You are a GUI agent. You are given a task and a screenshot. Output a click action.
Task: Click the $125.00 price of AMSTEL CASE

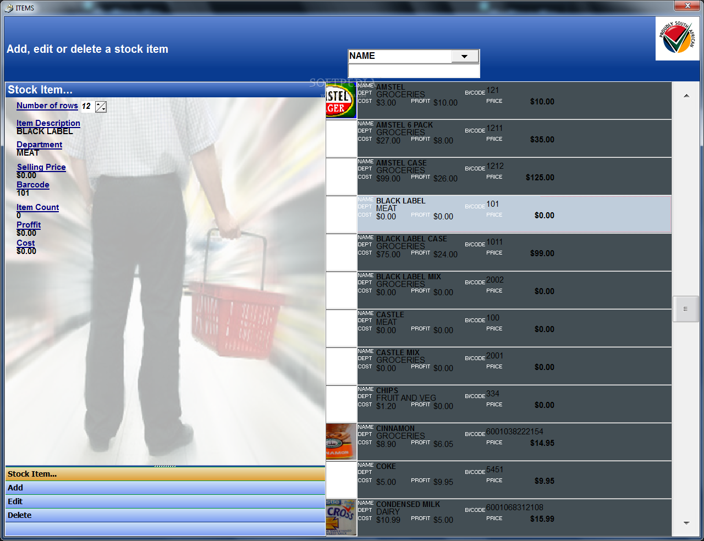click(x=540, y=178)
